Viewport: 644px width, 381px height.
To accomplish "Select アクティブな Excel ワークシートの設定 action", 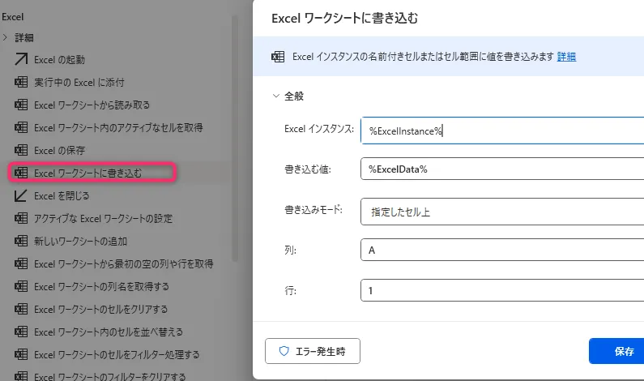I will [103, 218].
